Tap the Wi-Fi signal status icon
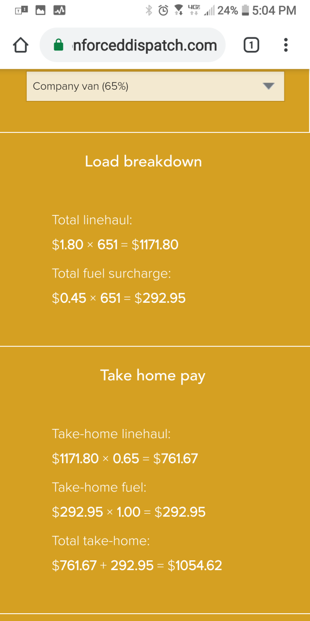The image size is (310, 621). coord(179,10)
